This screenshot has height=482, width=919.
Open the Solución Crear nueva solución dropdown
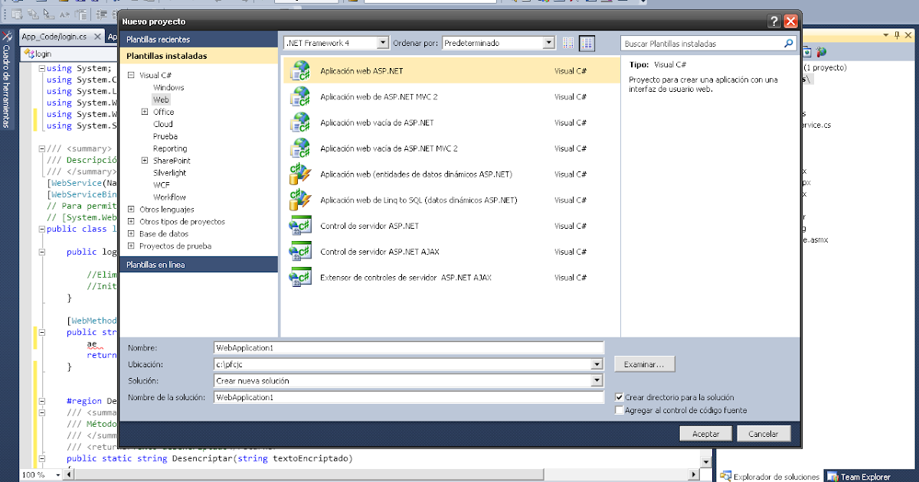click(x=597, y=380)
